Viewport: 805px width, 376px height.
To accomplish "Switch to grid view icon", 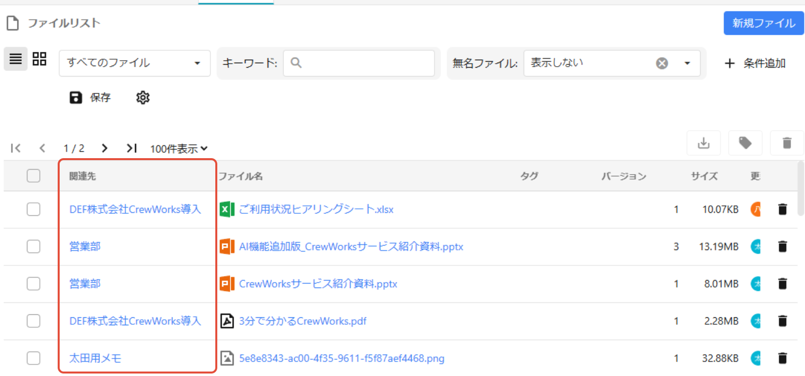I will tap(39, 59).
